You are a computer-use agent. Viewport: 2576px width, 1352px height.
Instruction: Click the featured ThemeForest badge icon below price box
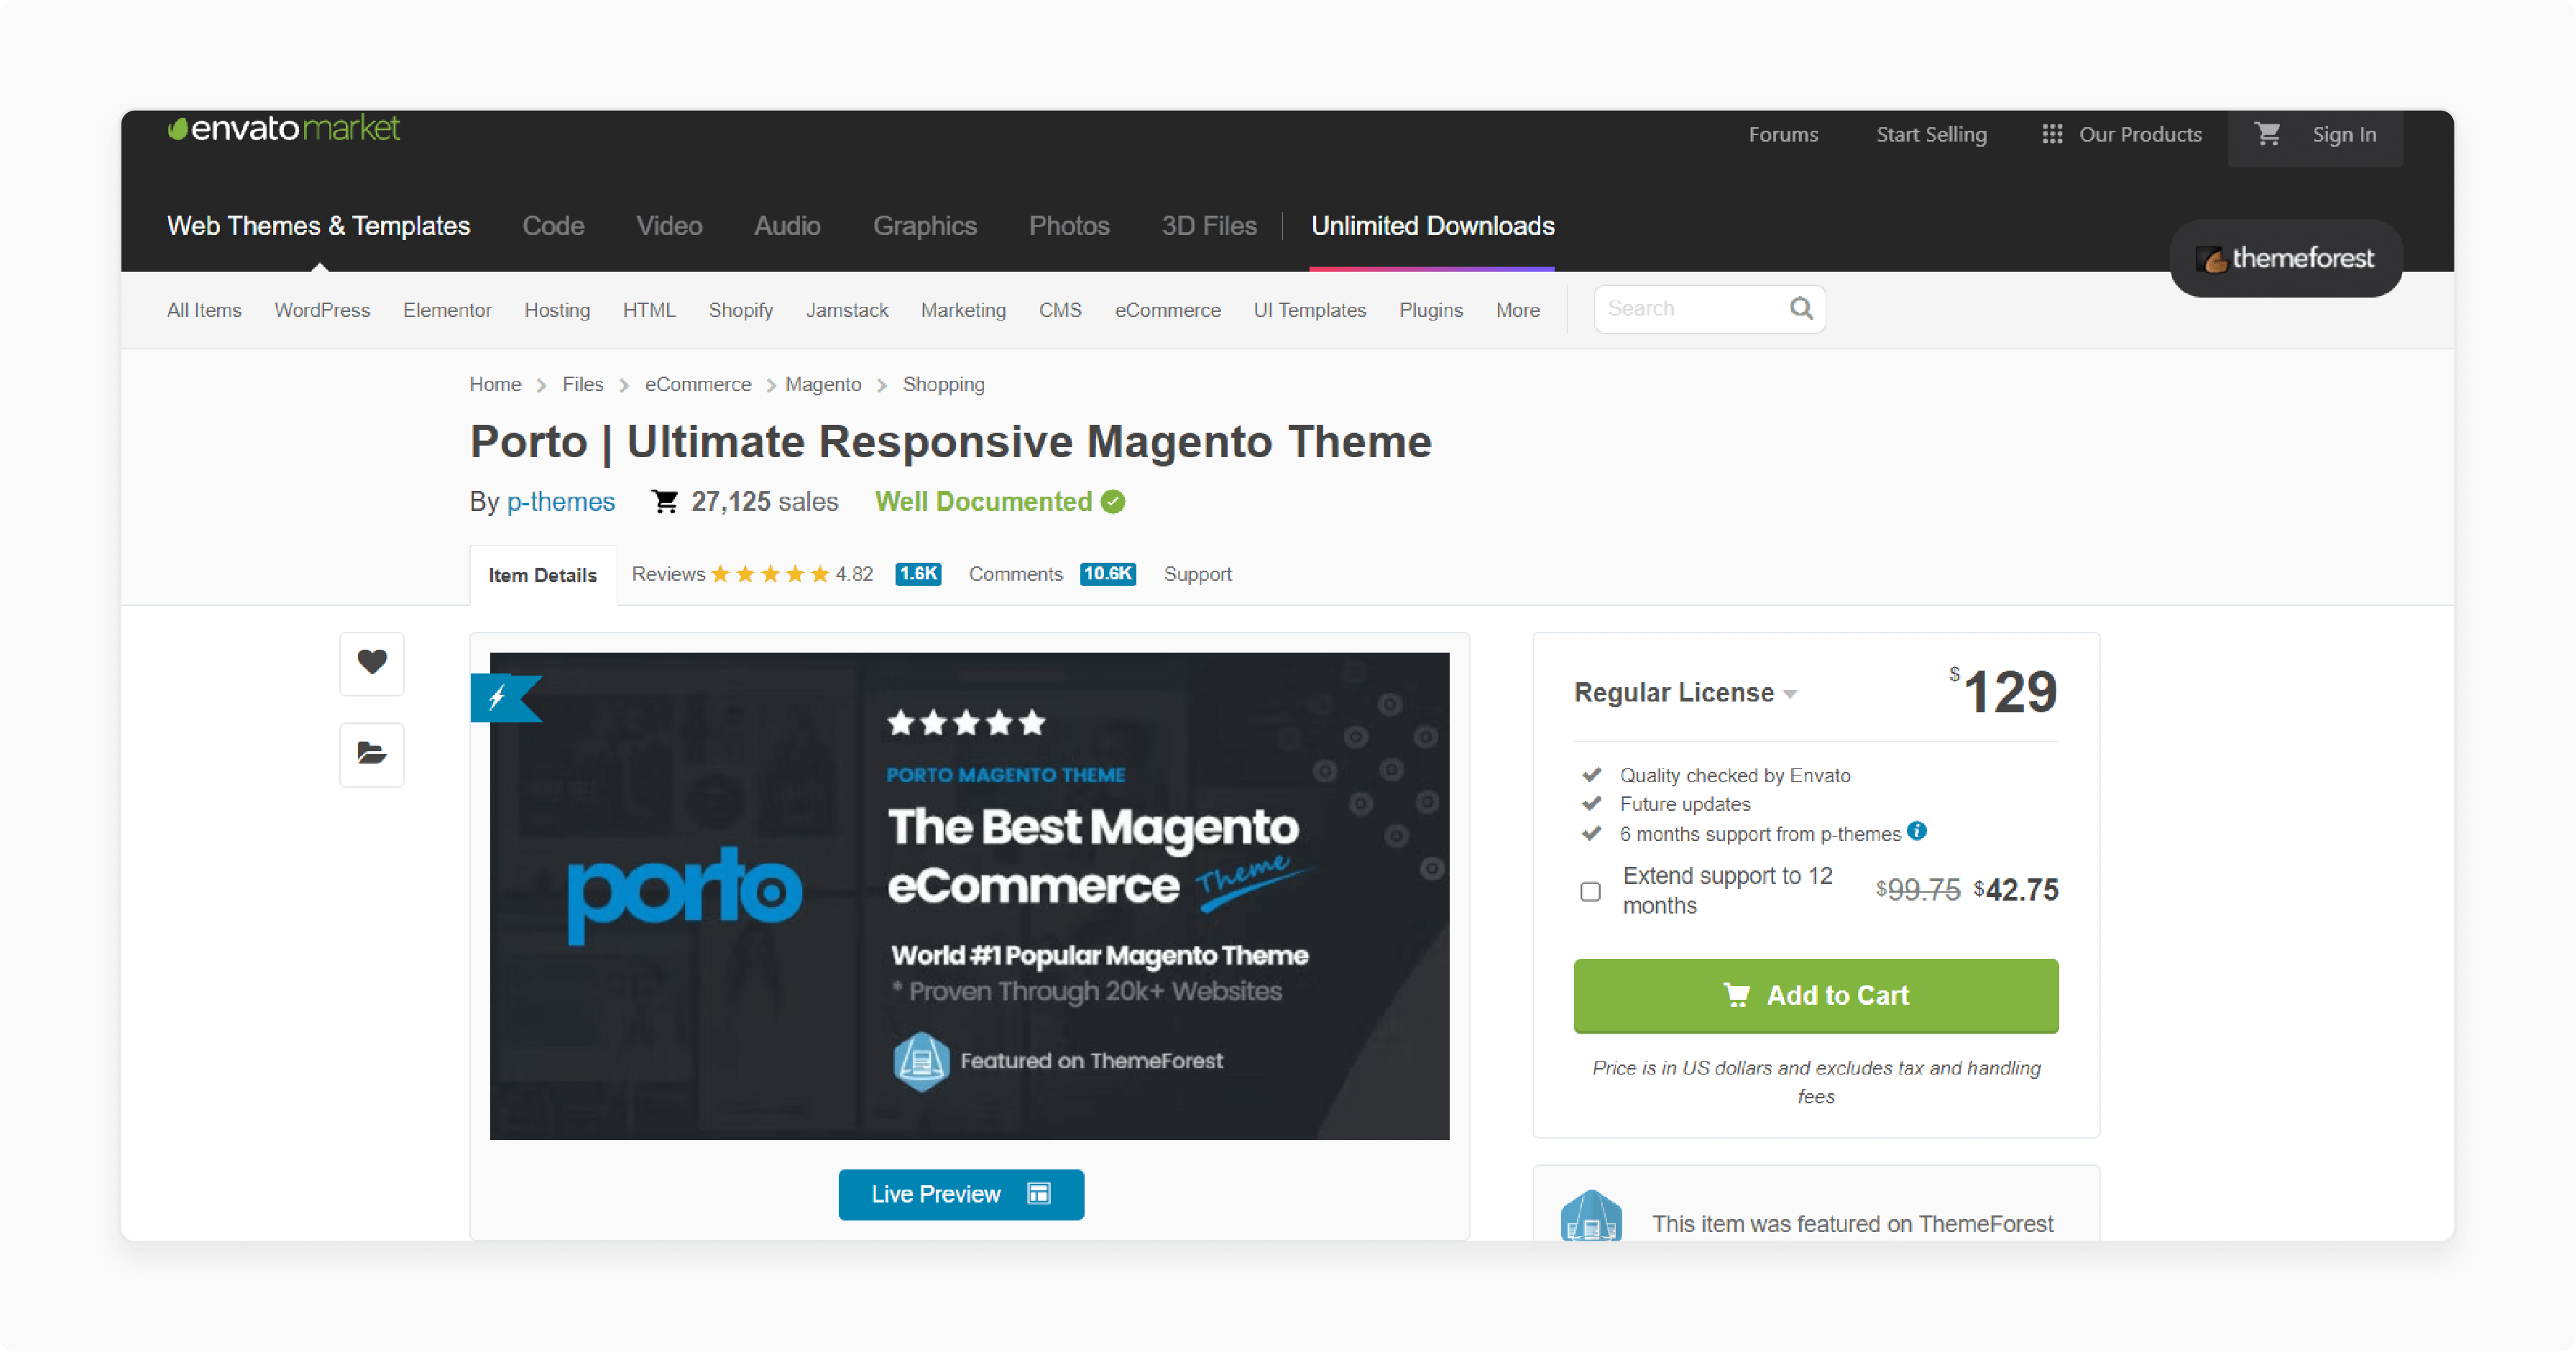(x=1591, y=1216)
